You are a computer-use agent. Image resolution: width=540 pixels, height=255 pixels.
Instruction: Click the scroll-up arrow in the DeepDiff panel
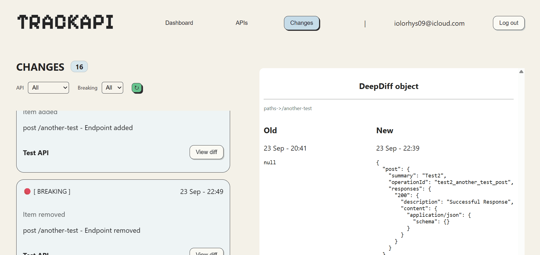(521, 72)
